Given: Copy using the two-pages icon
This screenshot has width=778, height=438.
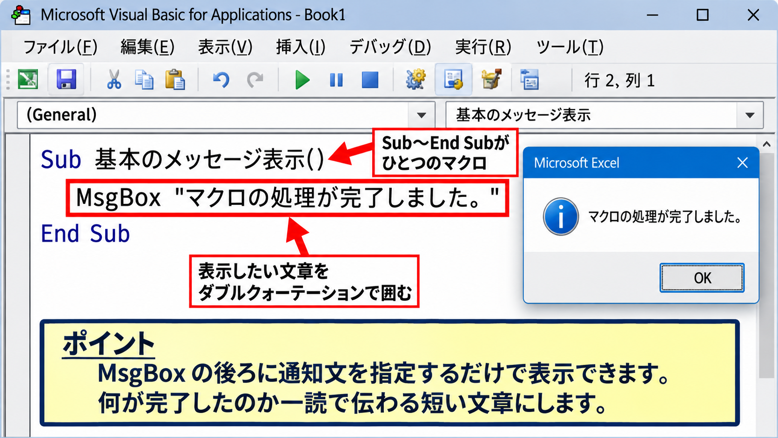Looking at the screenshot, I should coord(144,80).
